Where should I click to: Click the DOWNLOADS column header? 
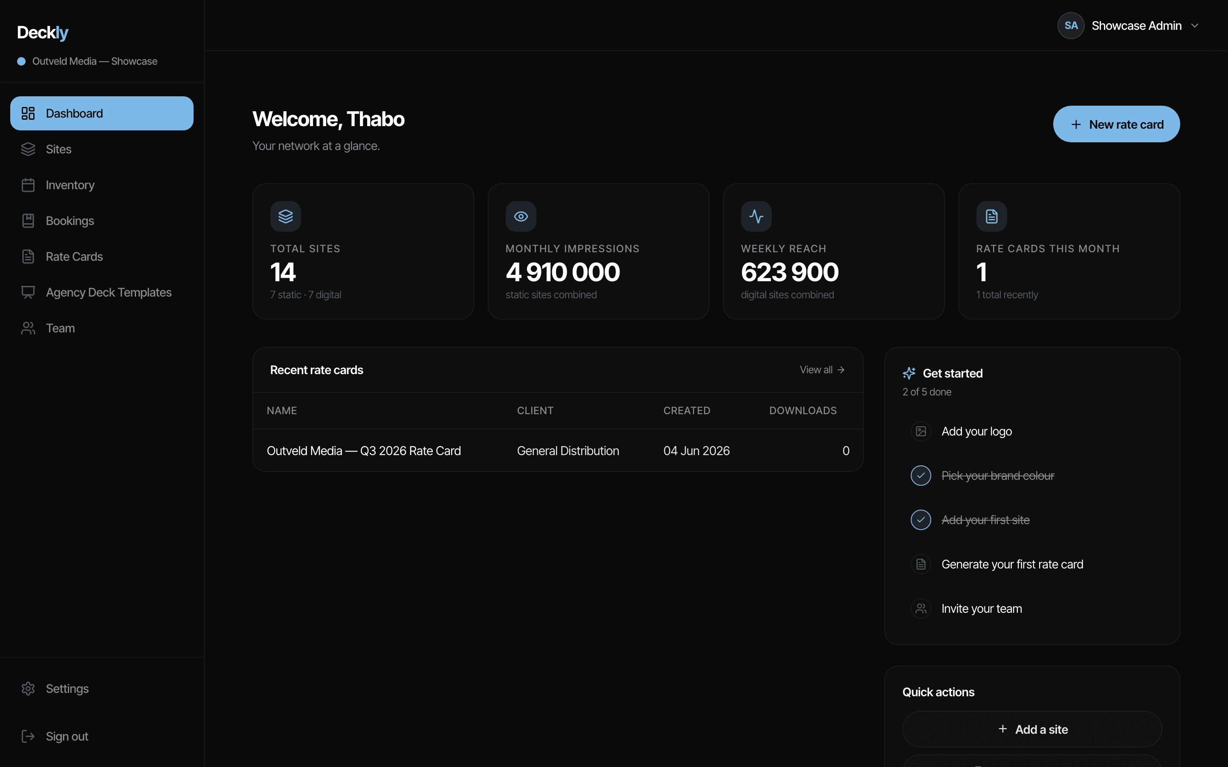[803, 410]
